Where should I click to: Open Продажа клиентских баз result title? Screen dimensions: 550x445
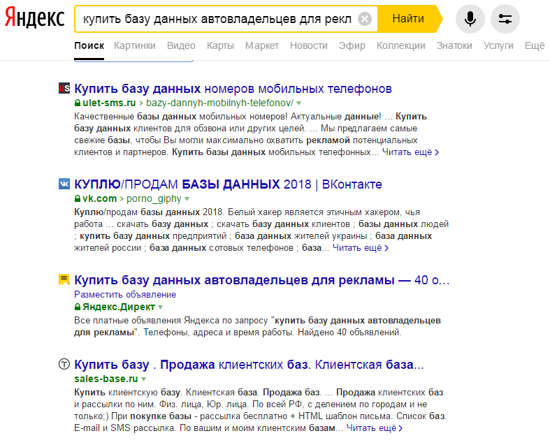(249, 365)
